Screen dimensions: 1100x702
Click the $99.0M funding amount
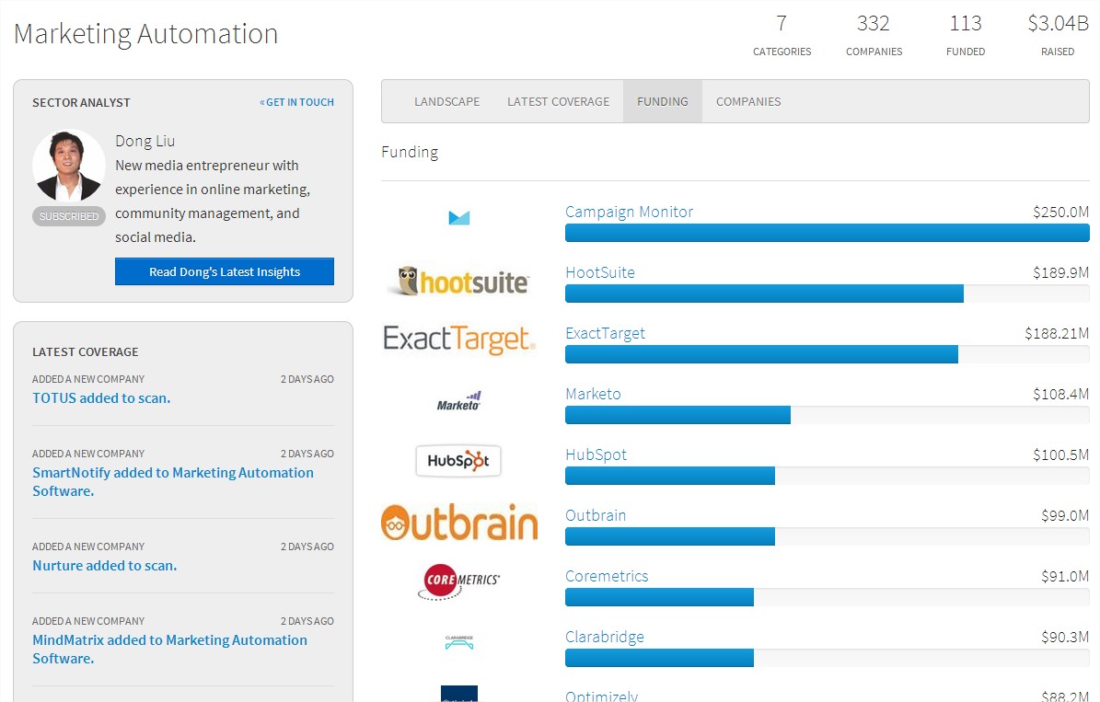[x=1065, y=515]
